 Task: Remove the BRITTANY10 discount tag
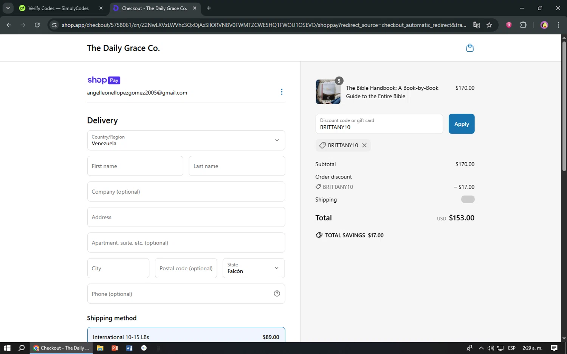click(364, 145)
